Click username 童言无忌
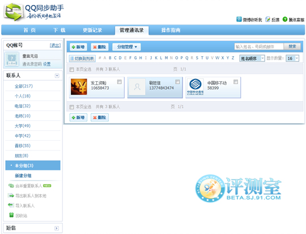The width and height of the screenshot is (306, 234). 30,56
